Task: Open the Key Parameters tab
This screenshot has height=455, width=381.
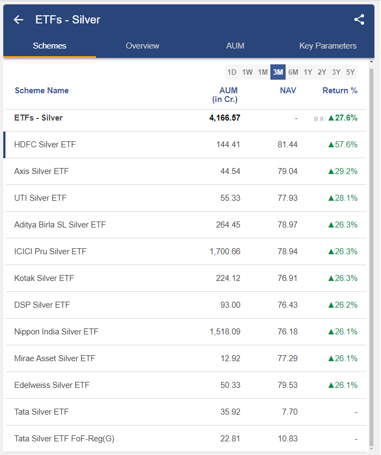Action: (x=328, y=46)
